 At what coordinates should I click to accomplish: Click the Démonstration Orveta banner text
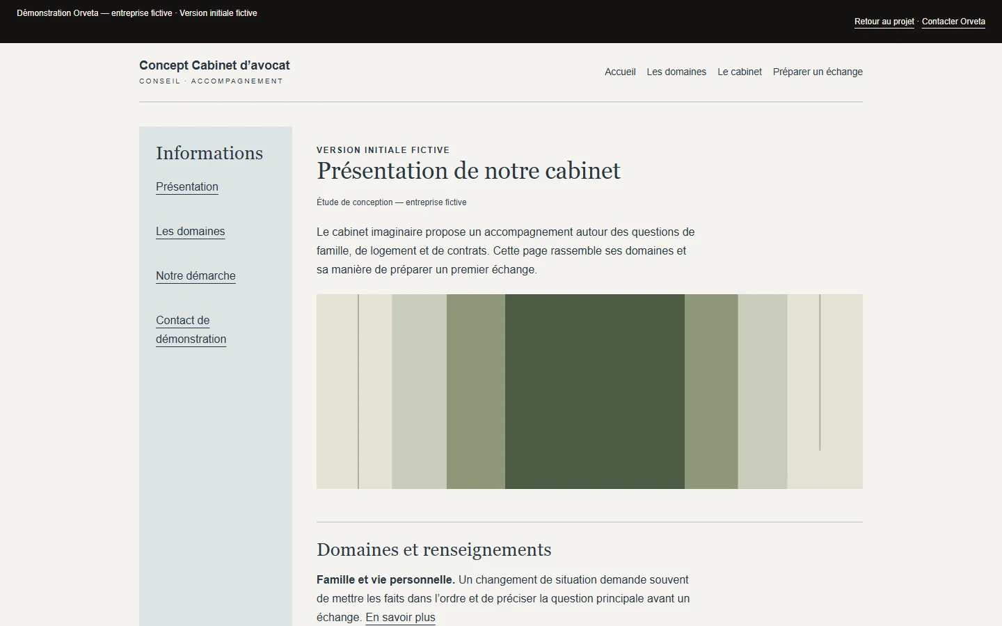(137, 13)
